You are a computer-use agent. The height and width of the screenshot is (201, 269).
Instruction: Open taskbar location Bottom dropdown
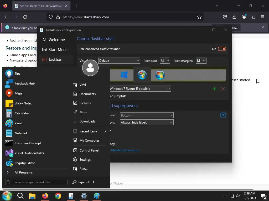[147, 115]
